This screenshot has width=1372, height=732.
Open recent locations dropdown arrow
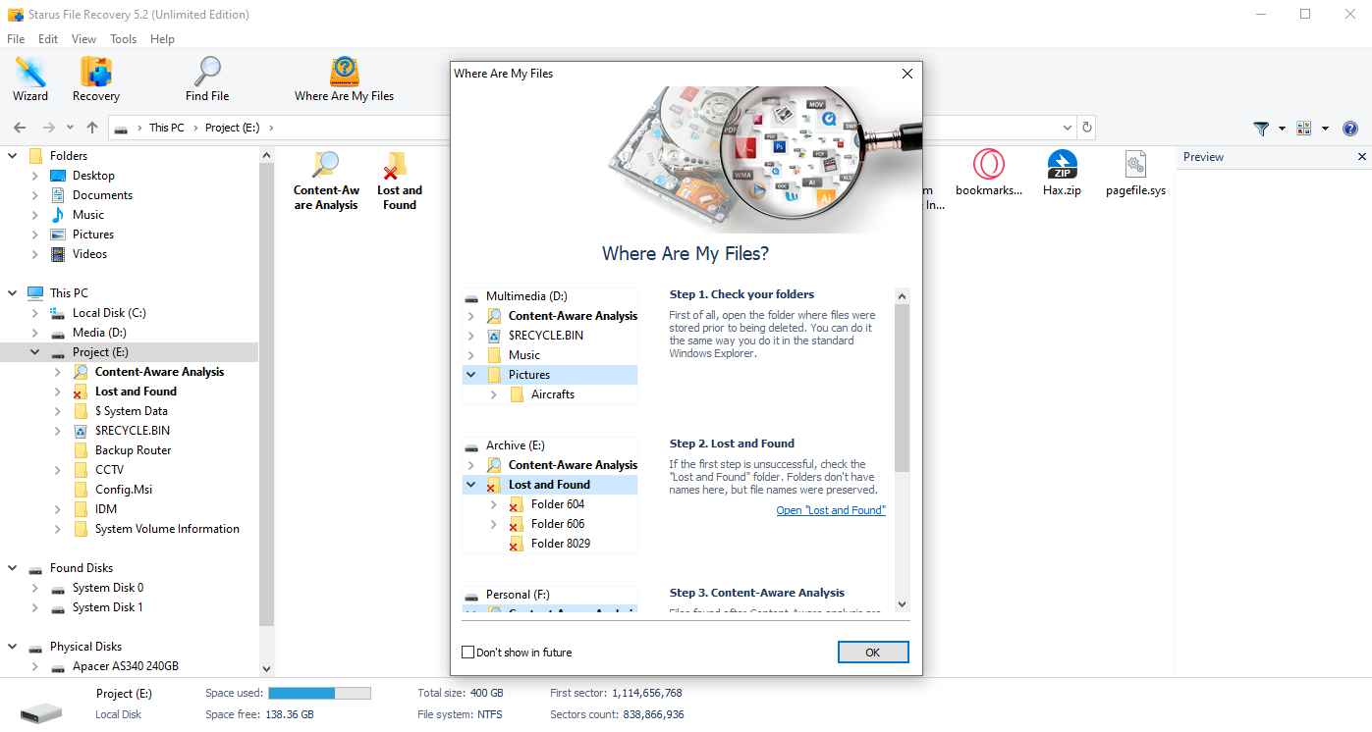coord(70,128)
